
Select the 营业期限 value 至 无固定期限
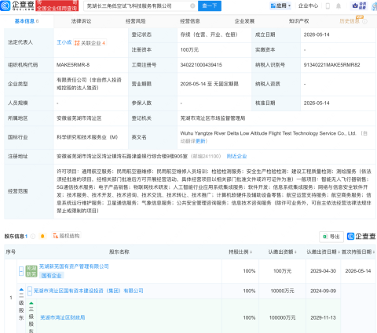point(210,84)
